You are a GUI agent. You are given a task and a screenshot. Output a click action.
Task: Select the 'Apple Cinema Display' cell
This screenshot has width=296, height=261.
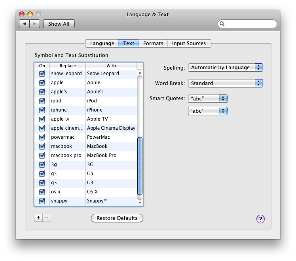coord(111,128)
